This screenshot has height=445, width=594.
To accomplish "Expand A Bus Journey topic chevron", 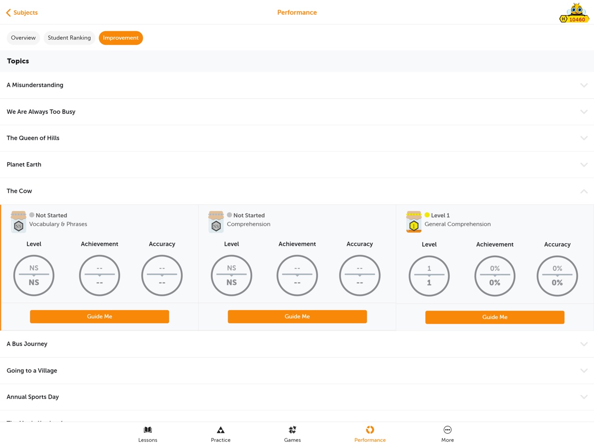I will tap(584, 344).
